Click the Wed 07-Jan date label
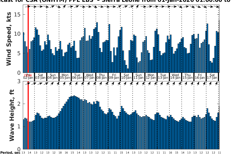Viewport: 231px width, 154px height. pos(90,76)
